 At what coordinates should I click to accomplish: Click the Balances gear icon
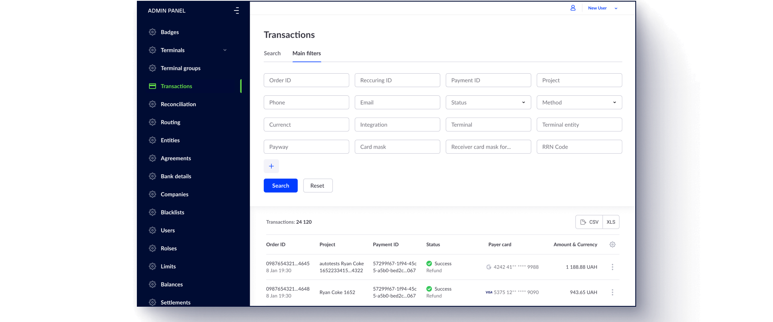click(152, 285)
